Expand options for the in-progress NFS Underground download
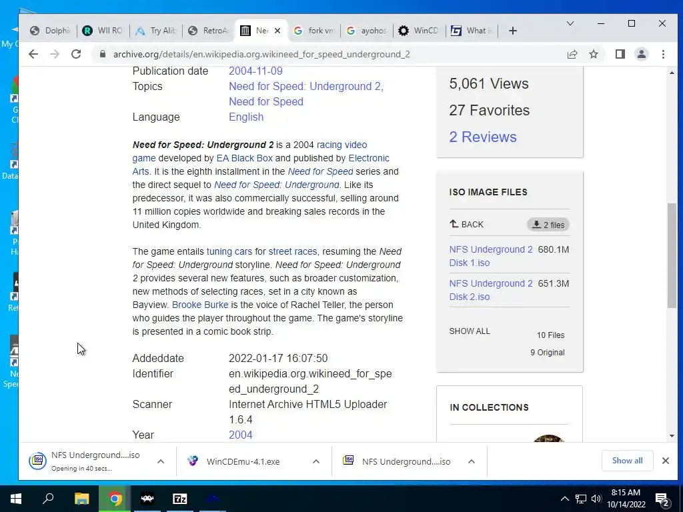The height and width of the screenshot is (512, 683). coord(161,461)
